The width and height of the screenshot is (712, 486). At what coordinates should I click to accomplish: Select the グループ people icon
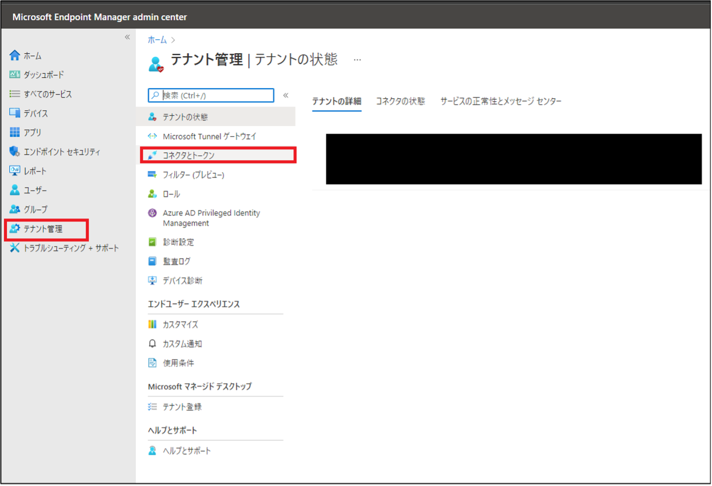tap(14, 209)
